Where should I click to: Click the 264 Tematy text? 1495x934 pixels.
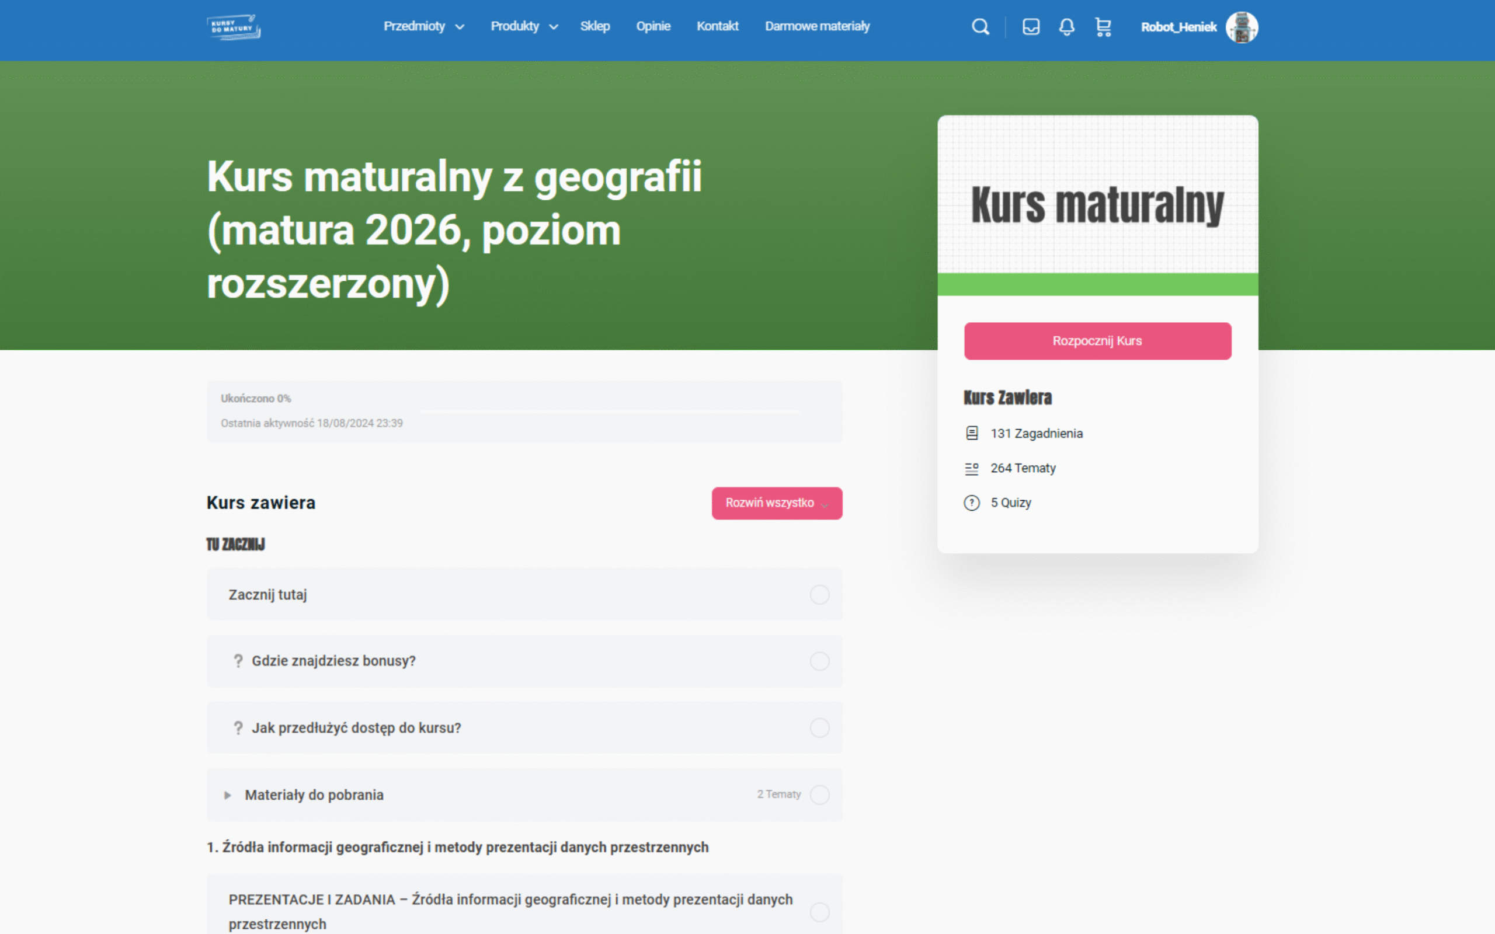[1023, 468]
